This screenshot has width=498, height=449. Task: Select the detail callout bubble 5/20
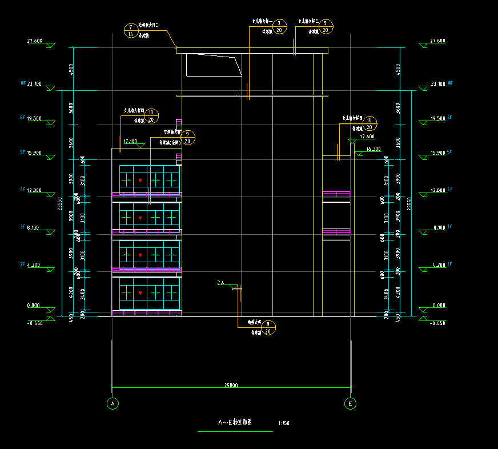[x=326, y=26]
